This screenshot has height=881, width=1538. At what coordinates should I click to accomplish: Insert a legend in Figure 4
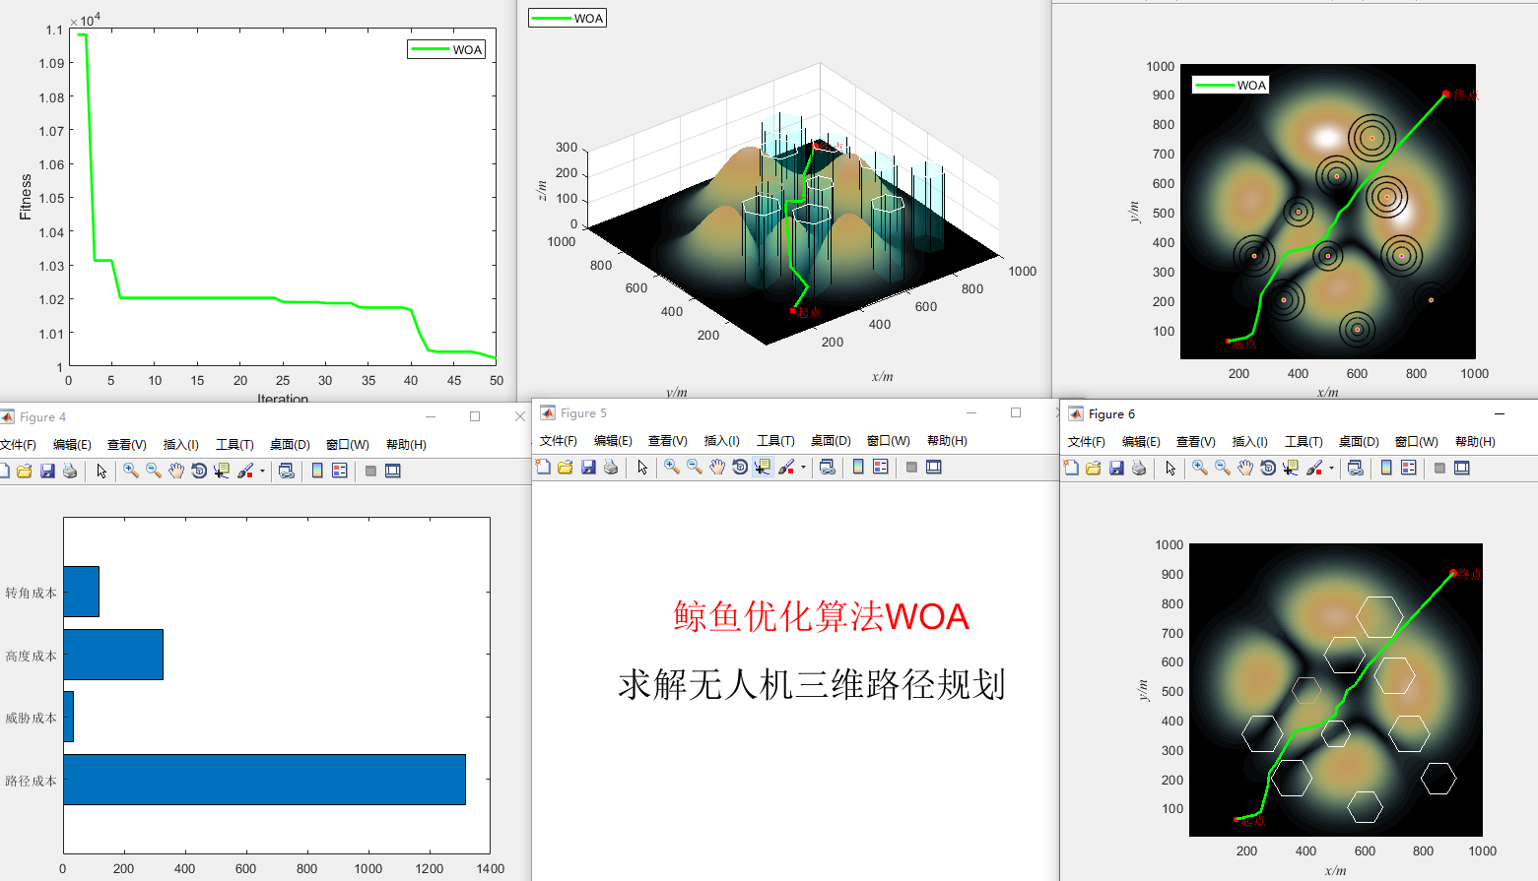point(340,472)
